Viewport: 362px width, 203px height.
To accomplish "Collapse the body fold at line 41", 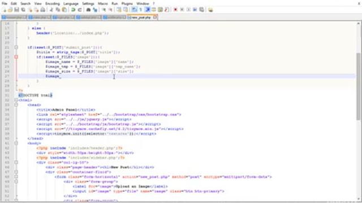I will (x=16, y=143).
